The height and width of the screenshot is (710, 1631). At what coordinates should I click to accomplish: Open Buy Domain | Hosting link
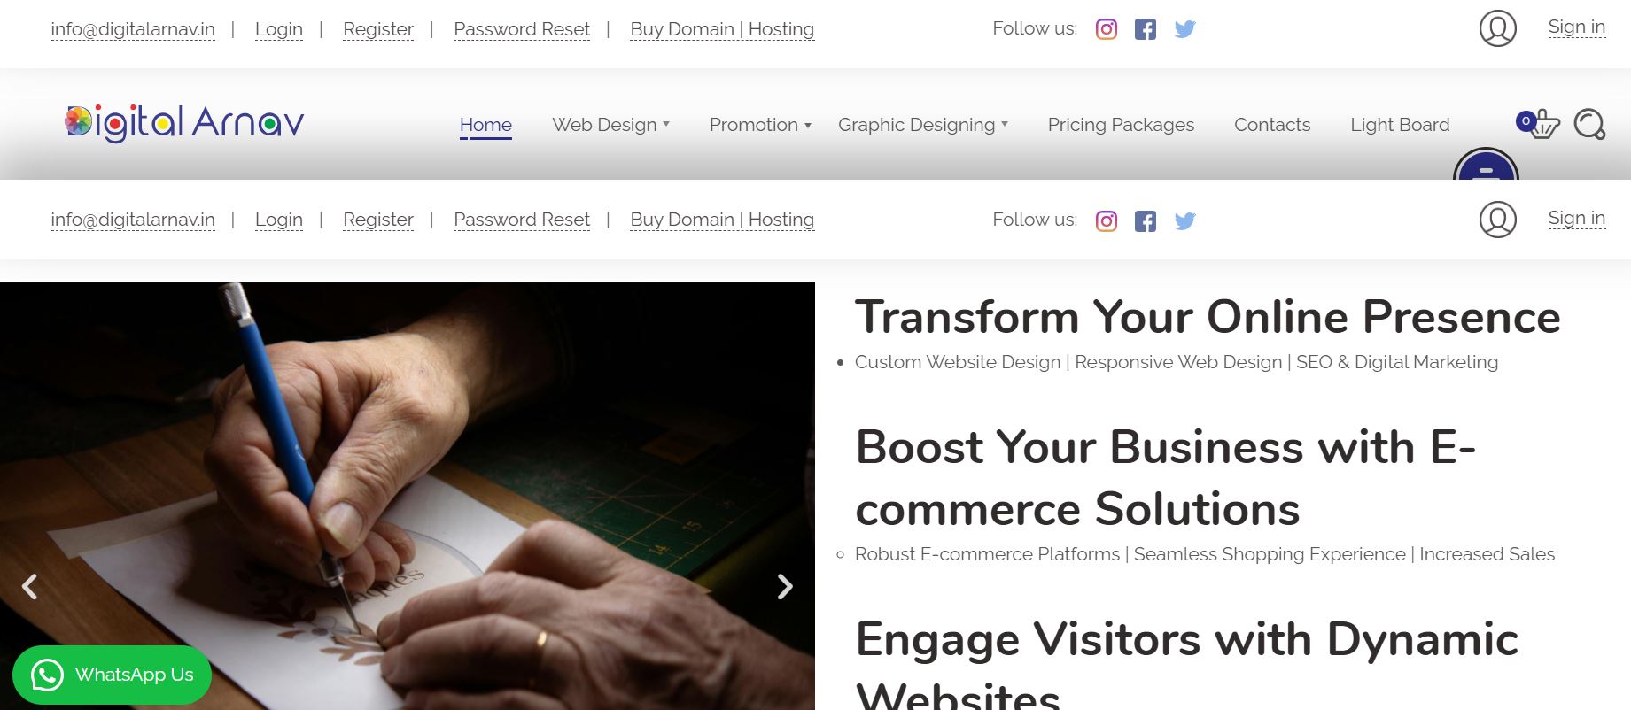(721, 29)
